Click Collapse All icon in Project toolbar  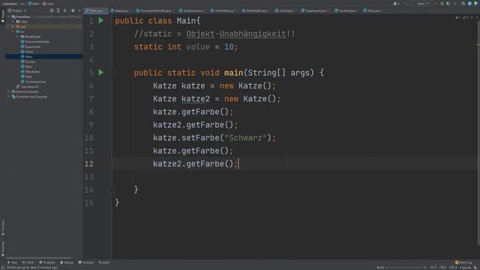64,10
